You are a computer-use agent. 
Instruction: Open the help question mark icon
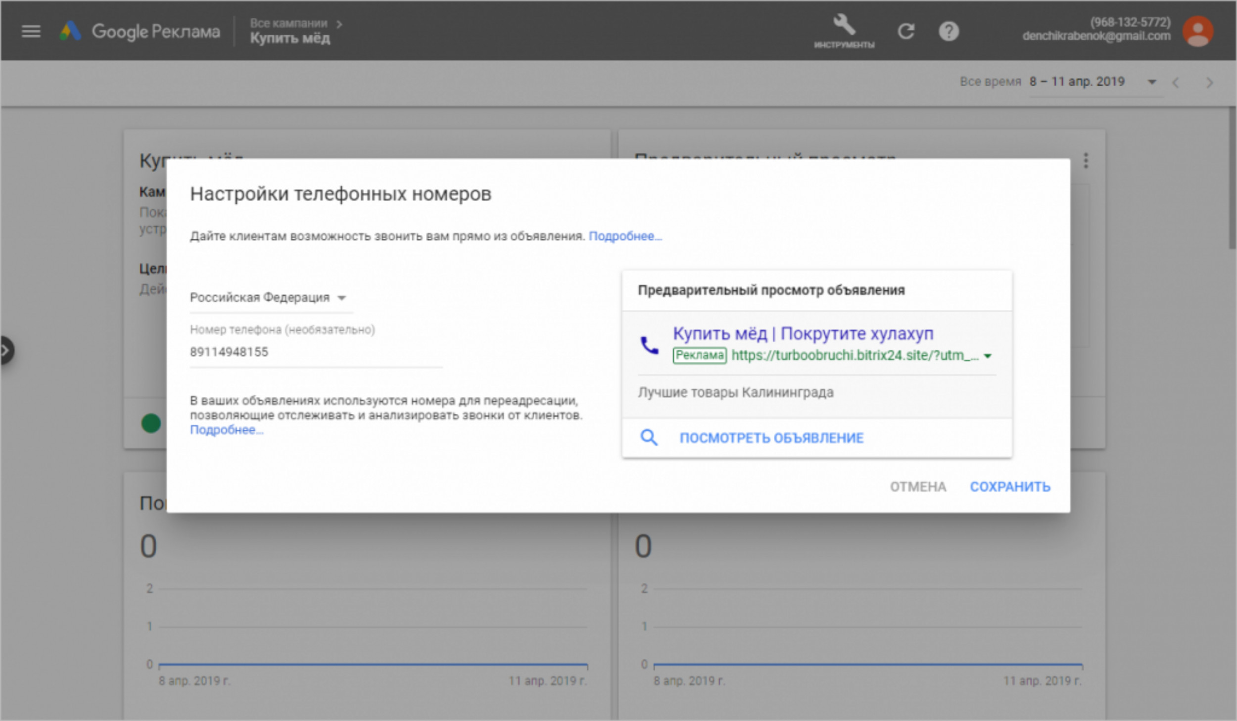click(948, 32)
